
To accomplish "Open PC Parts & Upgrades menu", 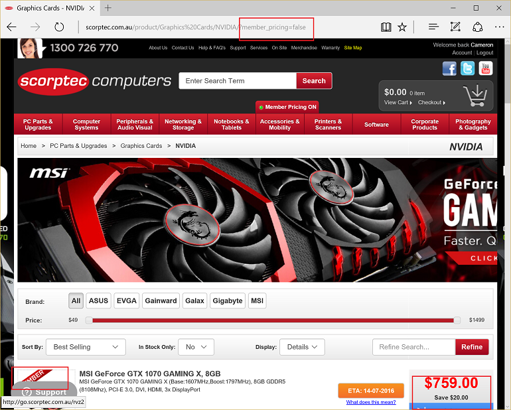I will [x=38, y=125].
